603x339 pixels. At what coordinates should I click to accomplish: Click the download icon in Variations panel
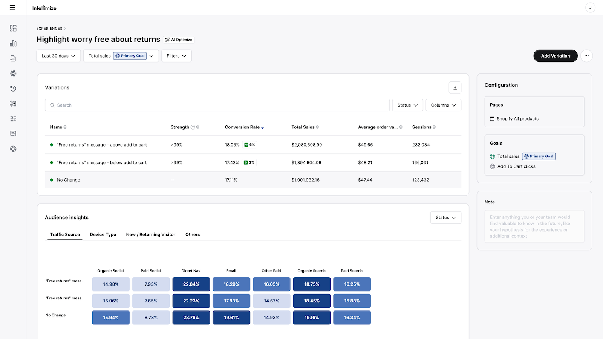pyautogui.click(x=455, y=87)
